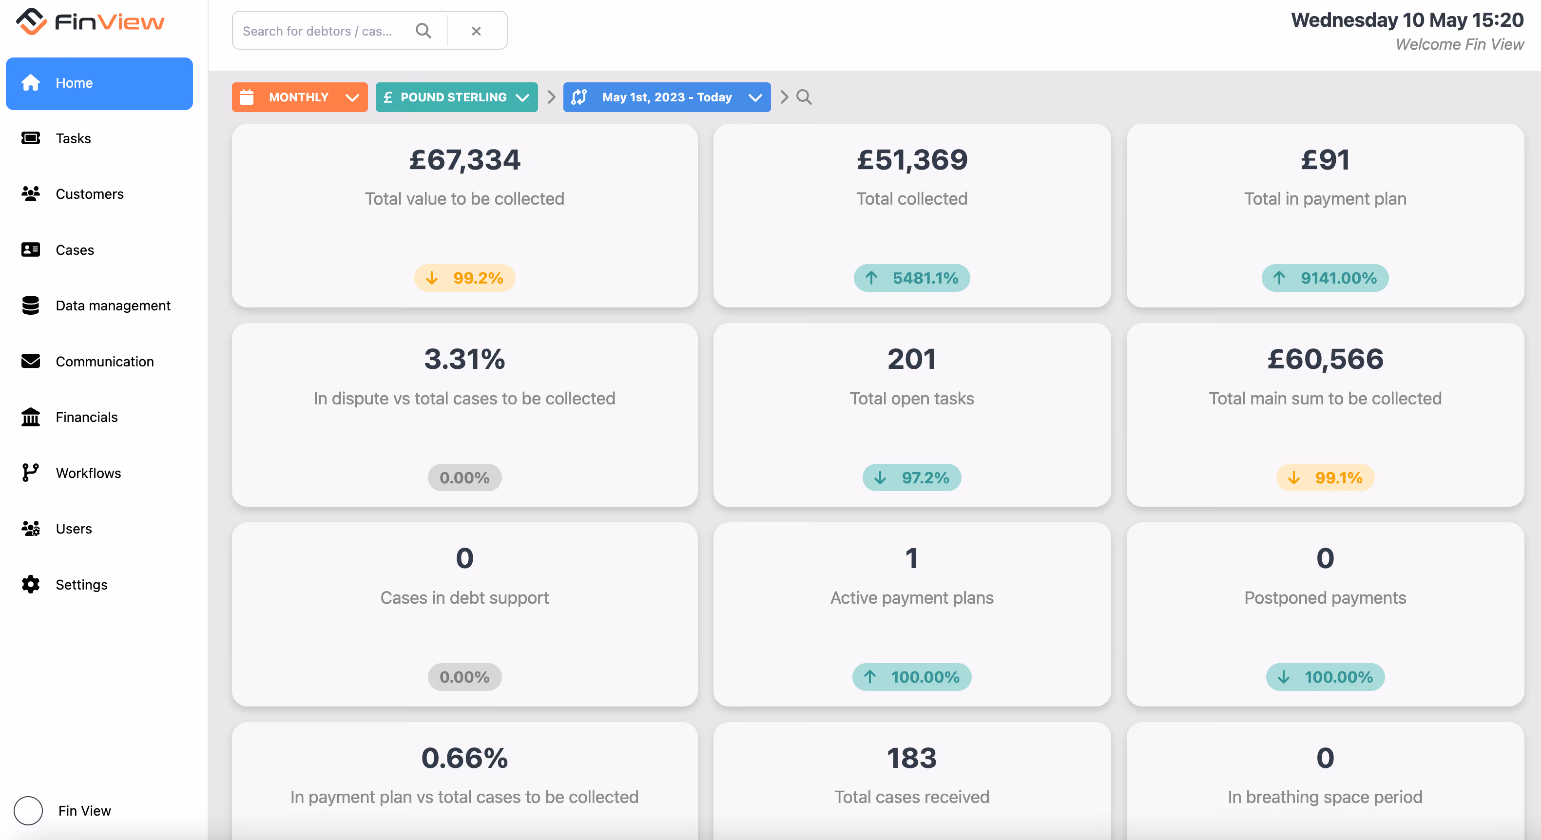1541x840 pixels.
Task: Expand the May 1st, 2023 - Today dropdown
Action: click(x=667, y=97)
